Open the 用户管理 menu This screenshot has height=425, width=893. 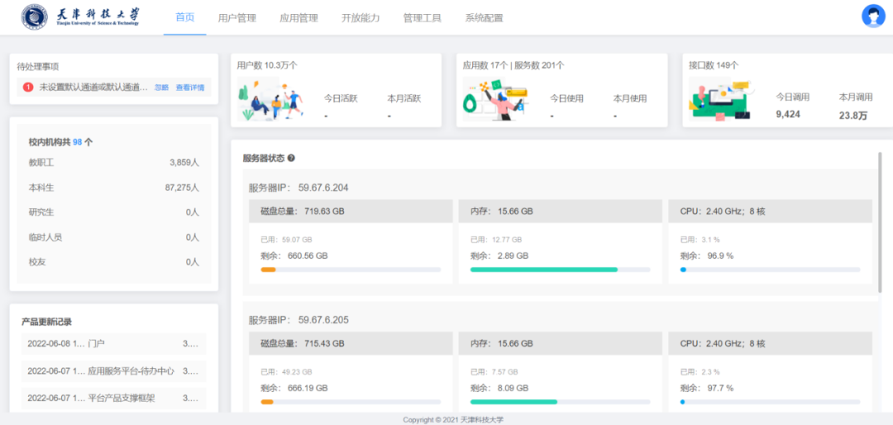click(x=236, y=17)
